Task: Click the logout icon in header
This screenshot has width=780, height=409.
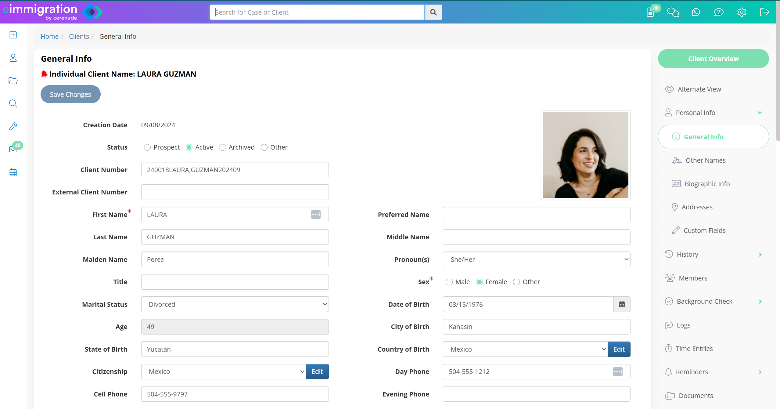Action: (x=764, y=12)
